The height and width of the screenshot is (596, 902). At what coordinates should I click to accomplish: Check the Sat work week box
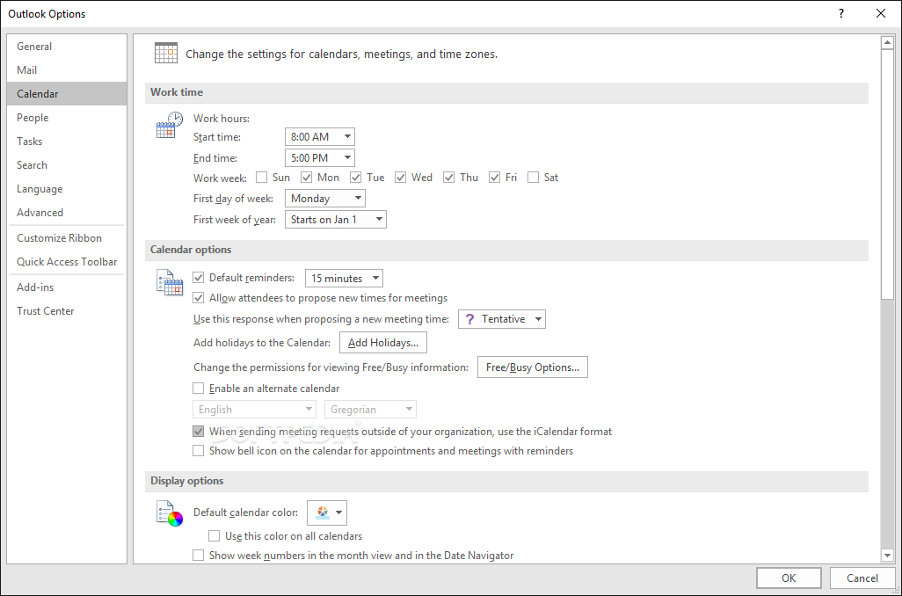(534, 178)
